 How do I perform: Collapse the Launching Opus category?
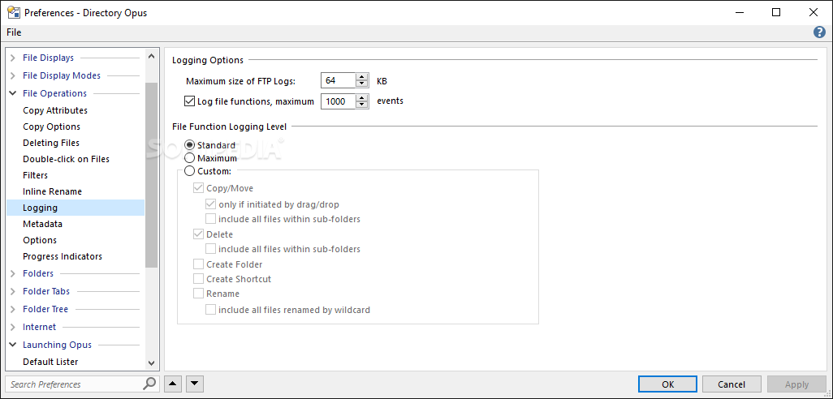(x=13, y=345)
